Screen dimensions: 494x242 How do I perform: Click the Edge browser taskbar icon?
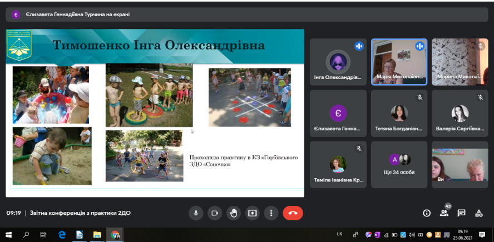[62, 235]
